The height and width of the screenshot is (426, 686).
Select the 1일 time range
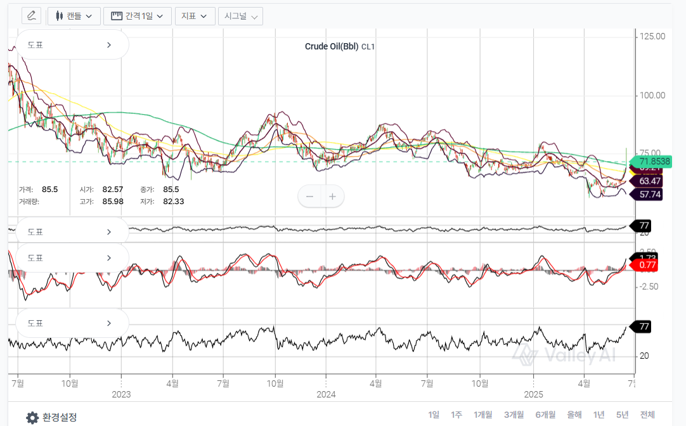click(434, 415)
